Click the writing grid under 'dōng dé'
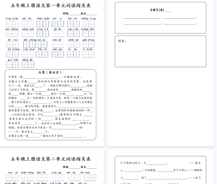 pos(28,64)
